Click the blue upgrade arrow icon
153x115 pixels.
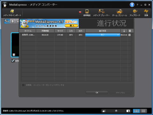132,5
